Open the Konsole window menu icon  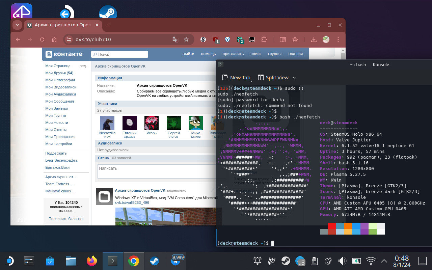pyautogui.click(x=221, y=64)
